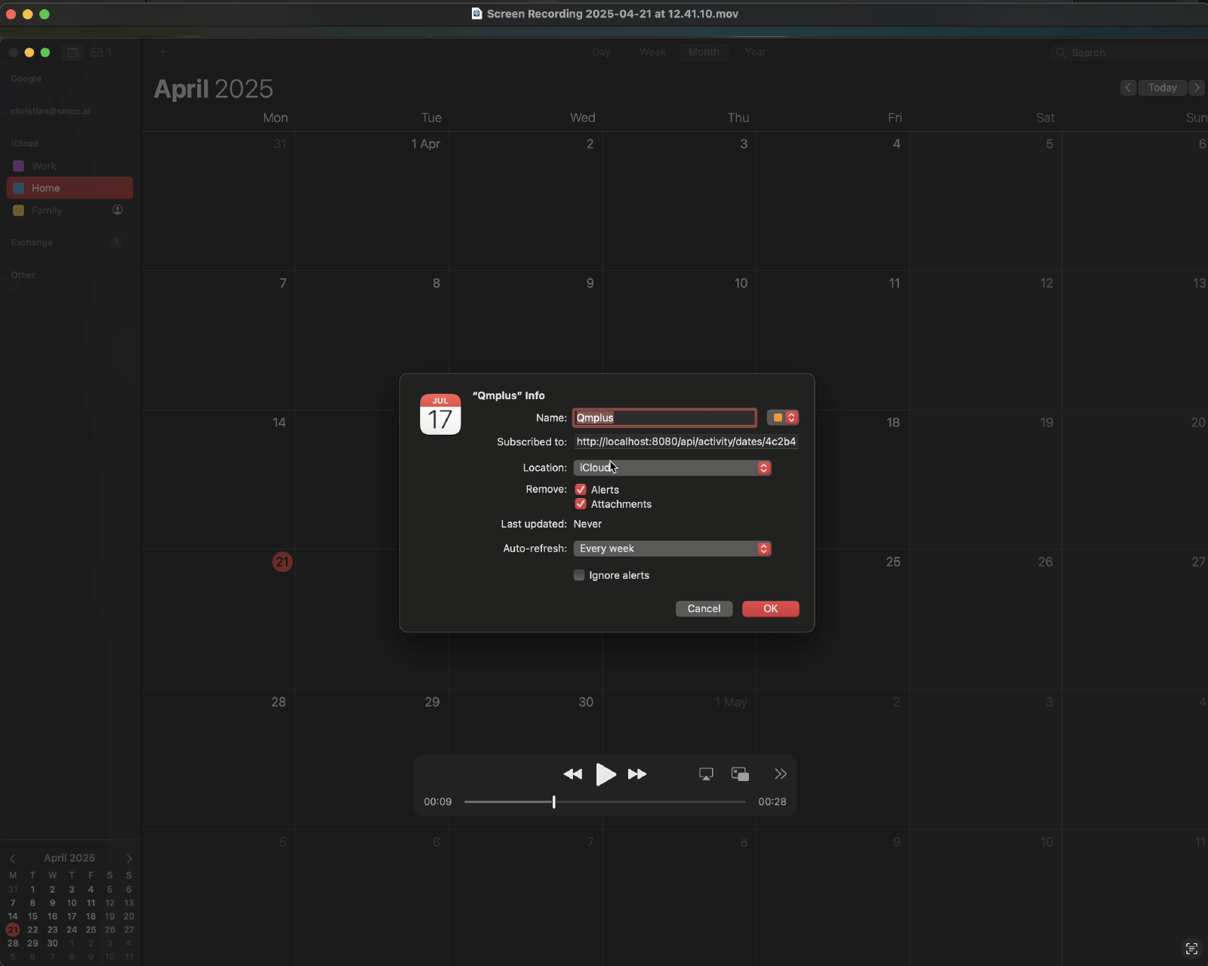Open AirPlay output options
The image size is (1208, 966).
pyautogui.click(x=706, y=774)
